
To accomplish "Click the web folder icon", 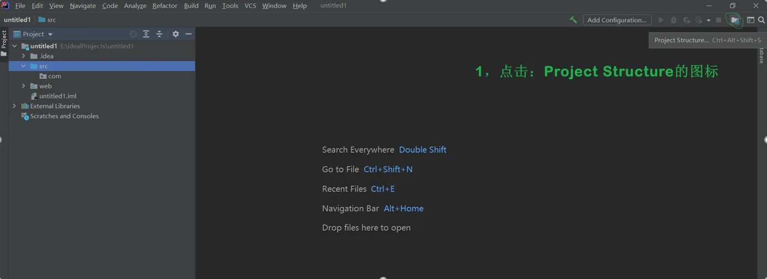I will (34, 86).
